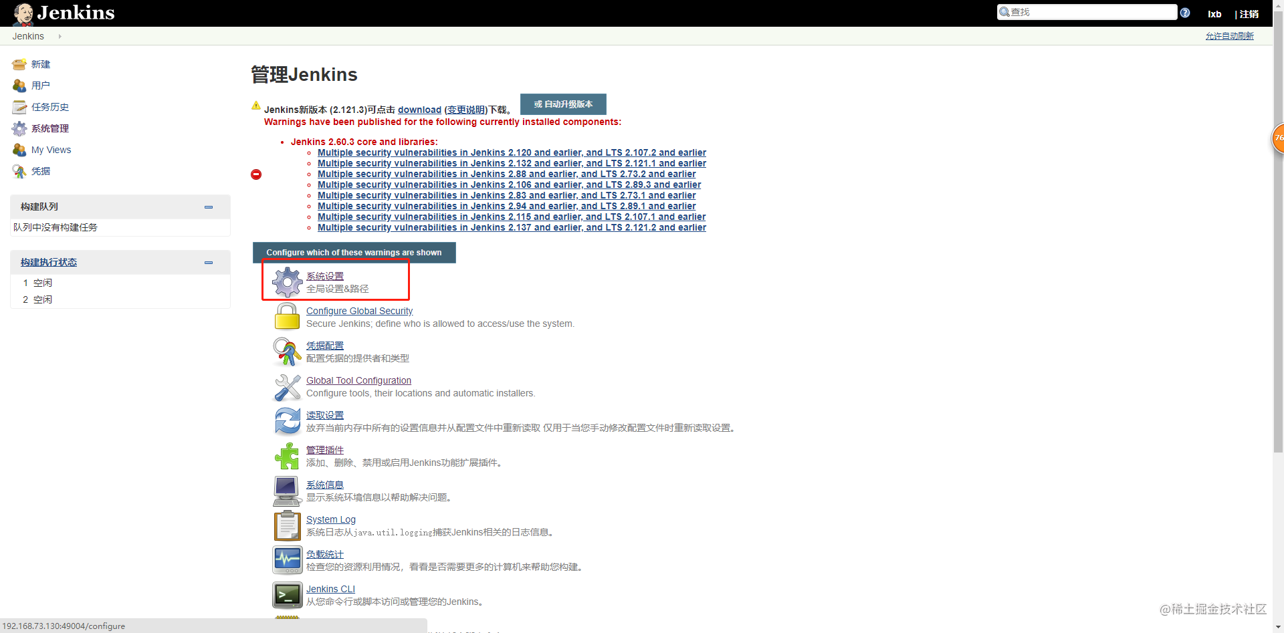The width and height of the screenshot is (1284, 633).
Task: Click the 查找 search input field
Action: pos(1087,12)
